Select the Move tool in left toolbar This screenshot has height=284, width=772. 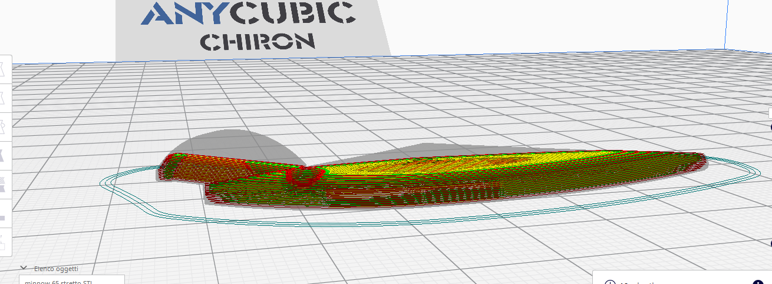(3, 68)
